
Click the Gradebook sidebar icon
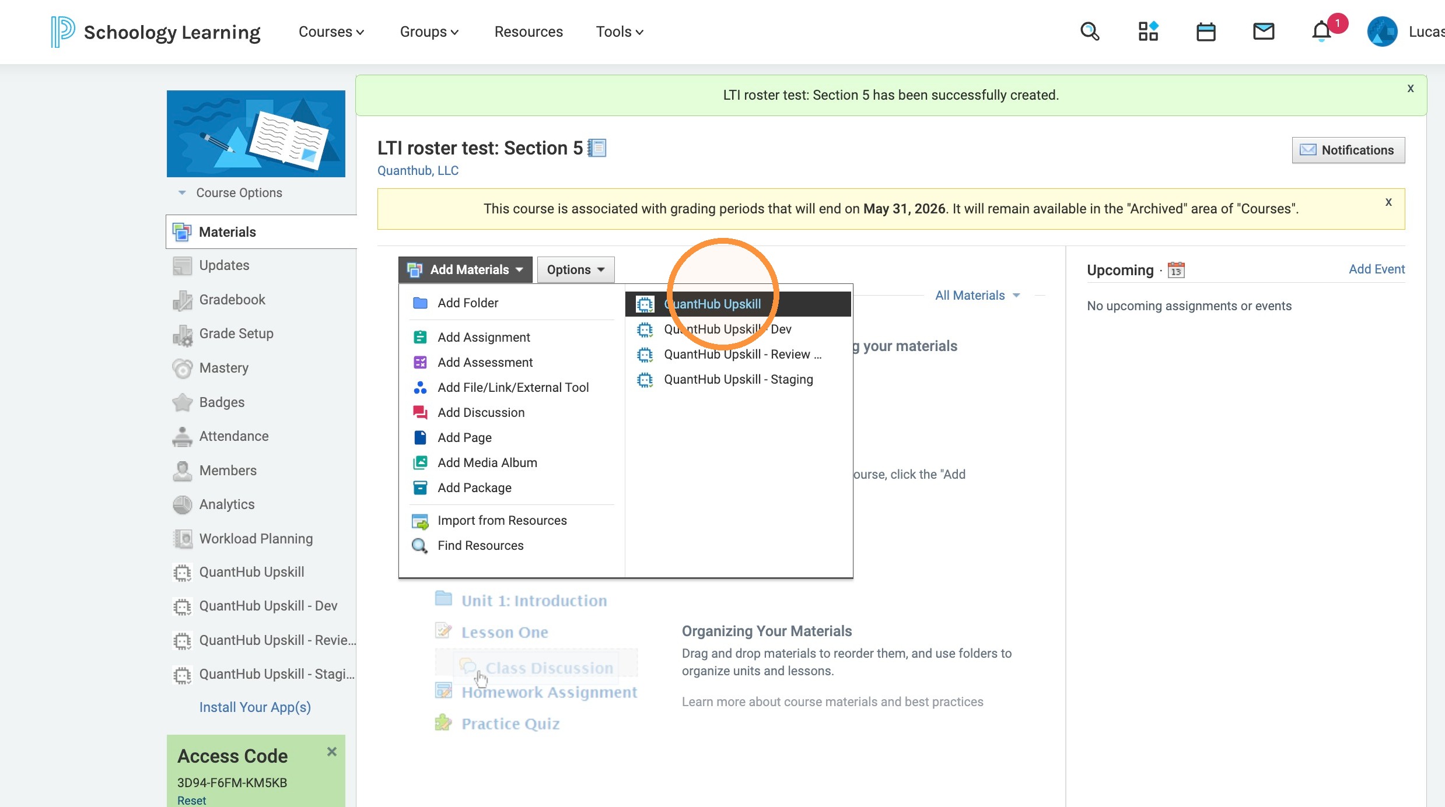pos(183,300)
